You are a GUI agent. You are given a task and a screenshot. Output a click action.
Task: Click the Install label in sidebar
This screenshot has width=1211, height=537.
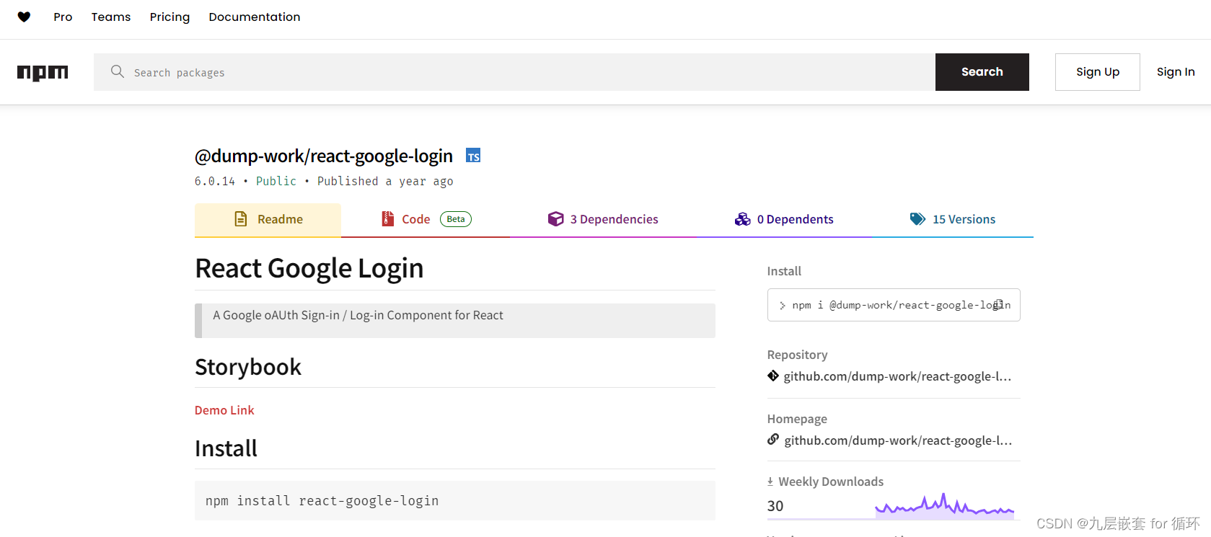pos(784,271)
